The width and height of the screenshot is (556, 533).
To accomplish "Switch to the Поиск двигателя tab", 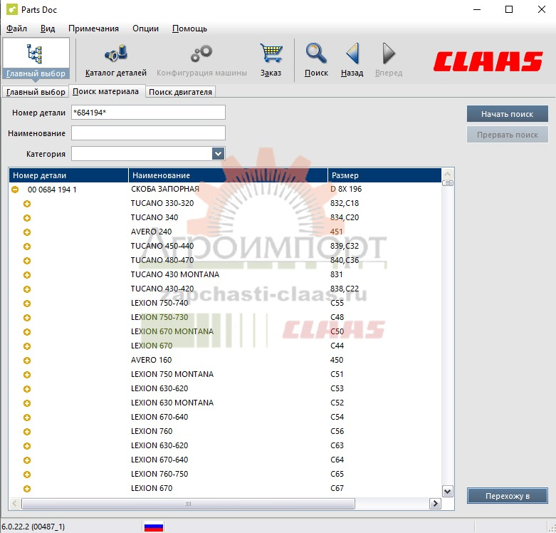I will pos(180,92).
